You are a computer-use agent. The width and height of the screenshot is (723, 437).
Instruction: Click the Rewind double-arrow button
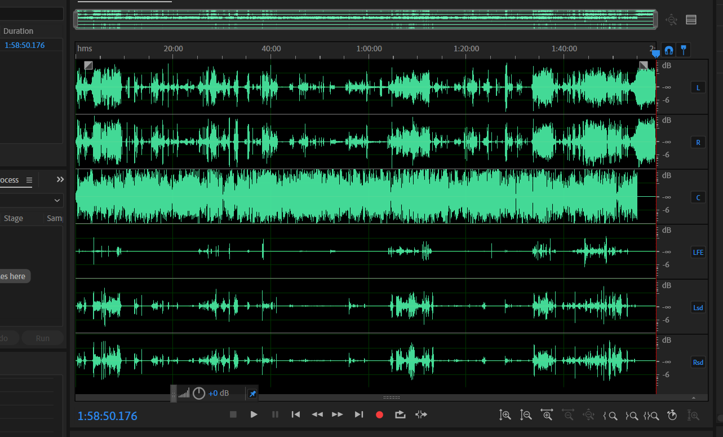(x=317, y=414)
